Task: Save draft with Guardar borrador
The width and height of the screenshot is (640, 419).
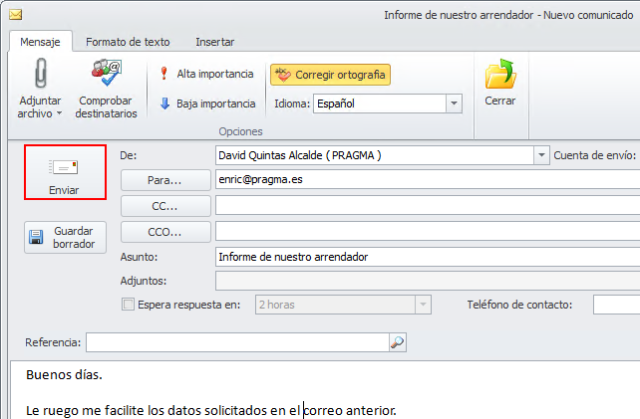Action: click(x=64, y=237)
